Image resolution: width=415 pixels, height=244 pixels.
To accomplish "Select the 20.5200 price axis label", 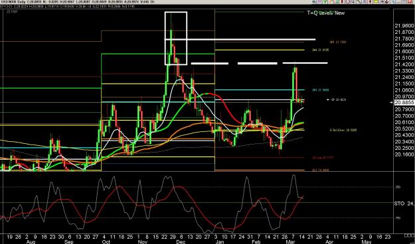I will pos(404,129).
